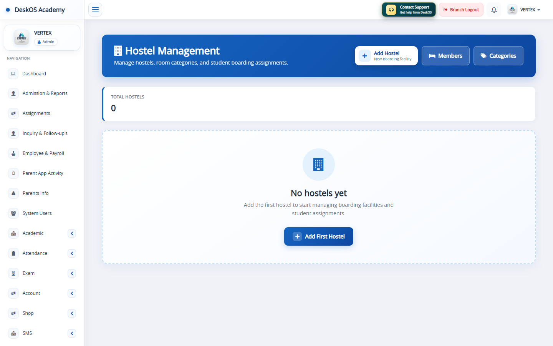Click the Dashboard laptop icon

click(13, 73)
